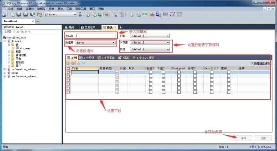Expand the 视图 views folder

pyautogui.click(x=9, y=52)
